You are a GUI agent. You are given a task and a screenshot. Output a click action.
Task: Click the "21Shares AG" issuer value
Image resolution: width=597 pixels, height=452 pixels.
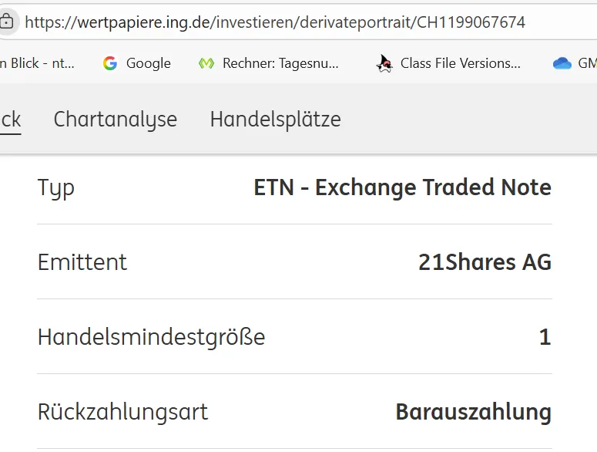[485, 262]
